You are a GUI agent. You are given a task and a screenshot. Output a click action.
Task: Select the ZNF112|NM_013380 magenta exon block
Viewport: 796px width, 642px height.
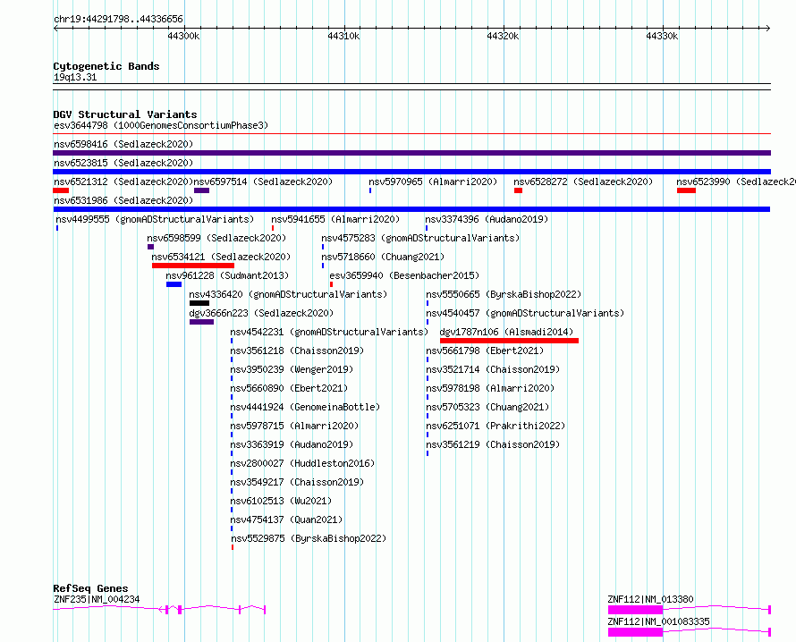636,610
